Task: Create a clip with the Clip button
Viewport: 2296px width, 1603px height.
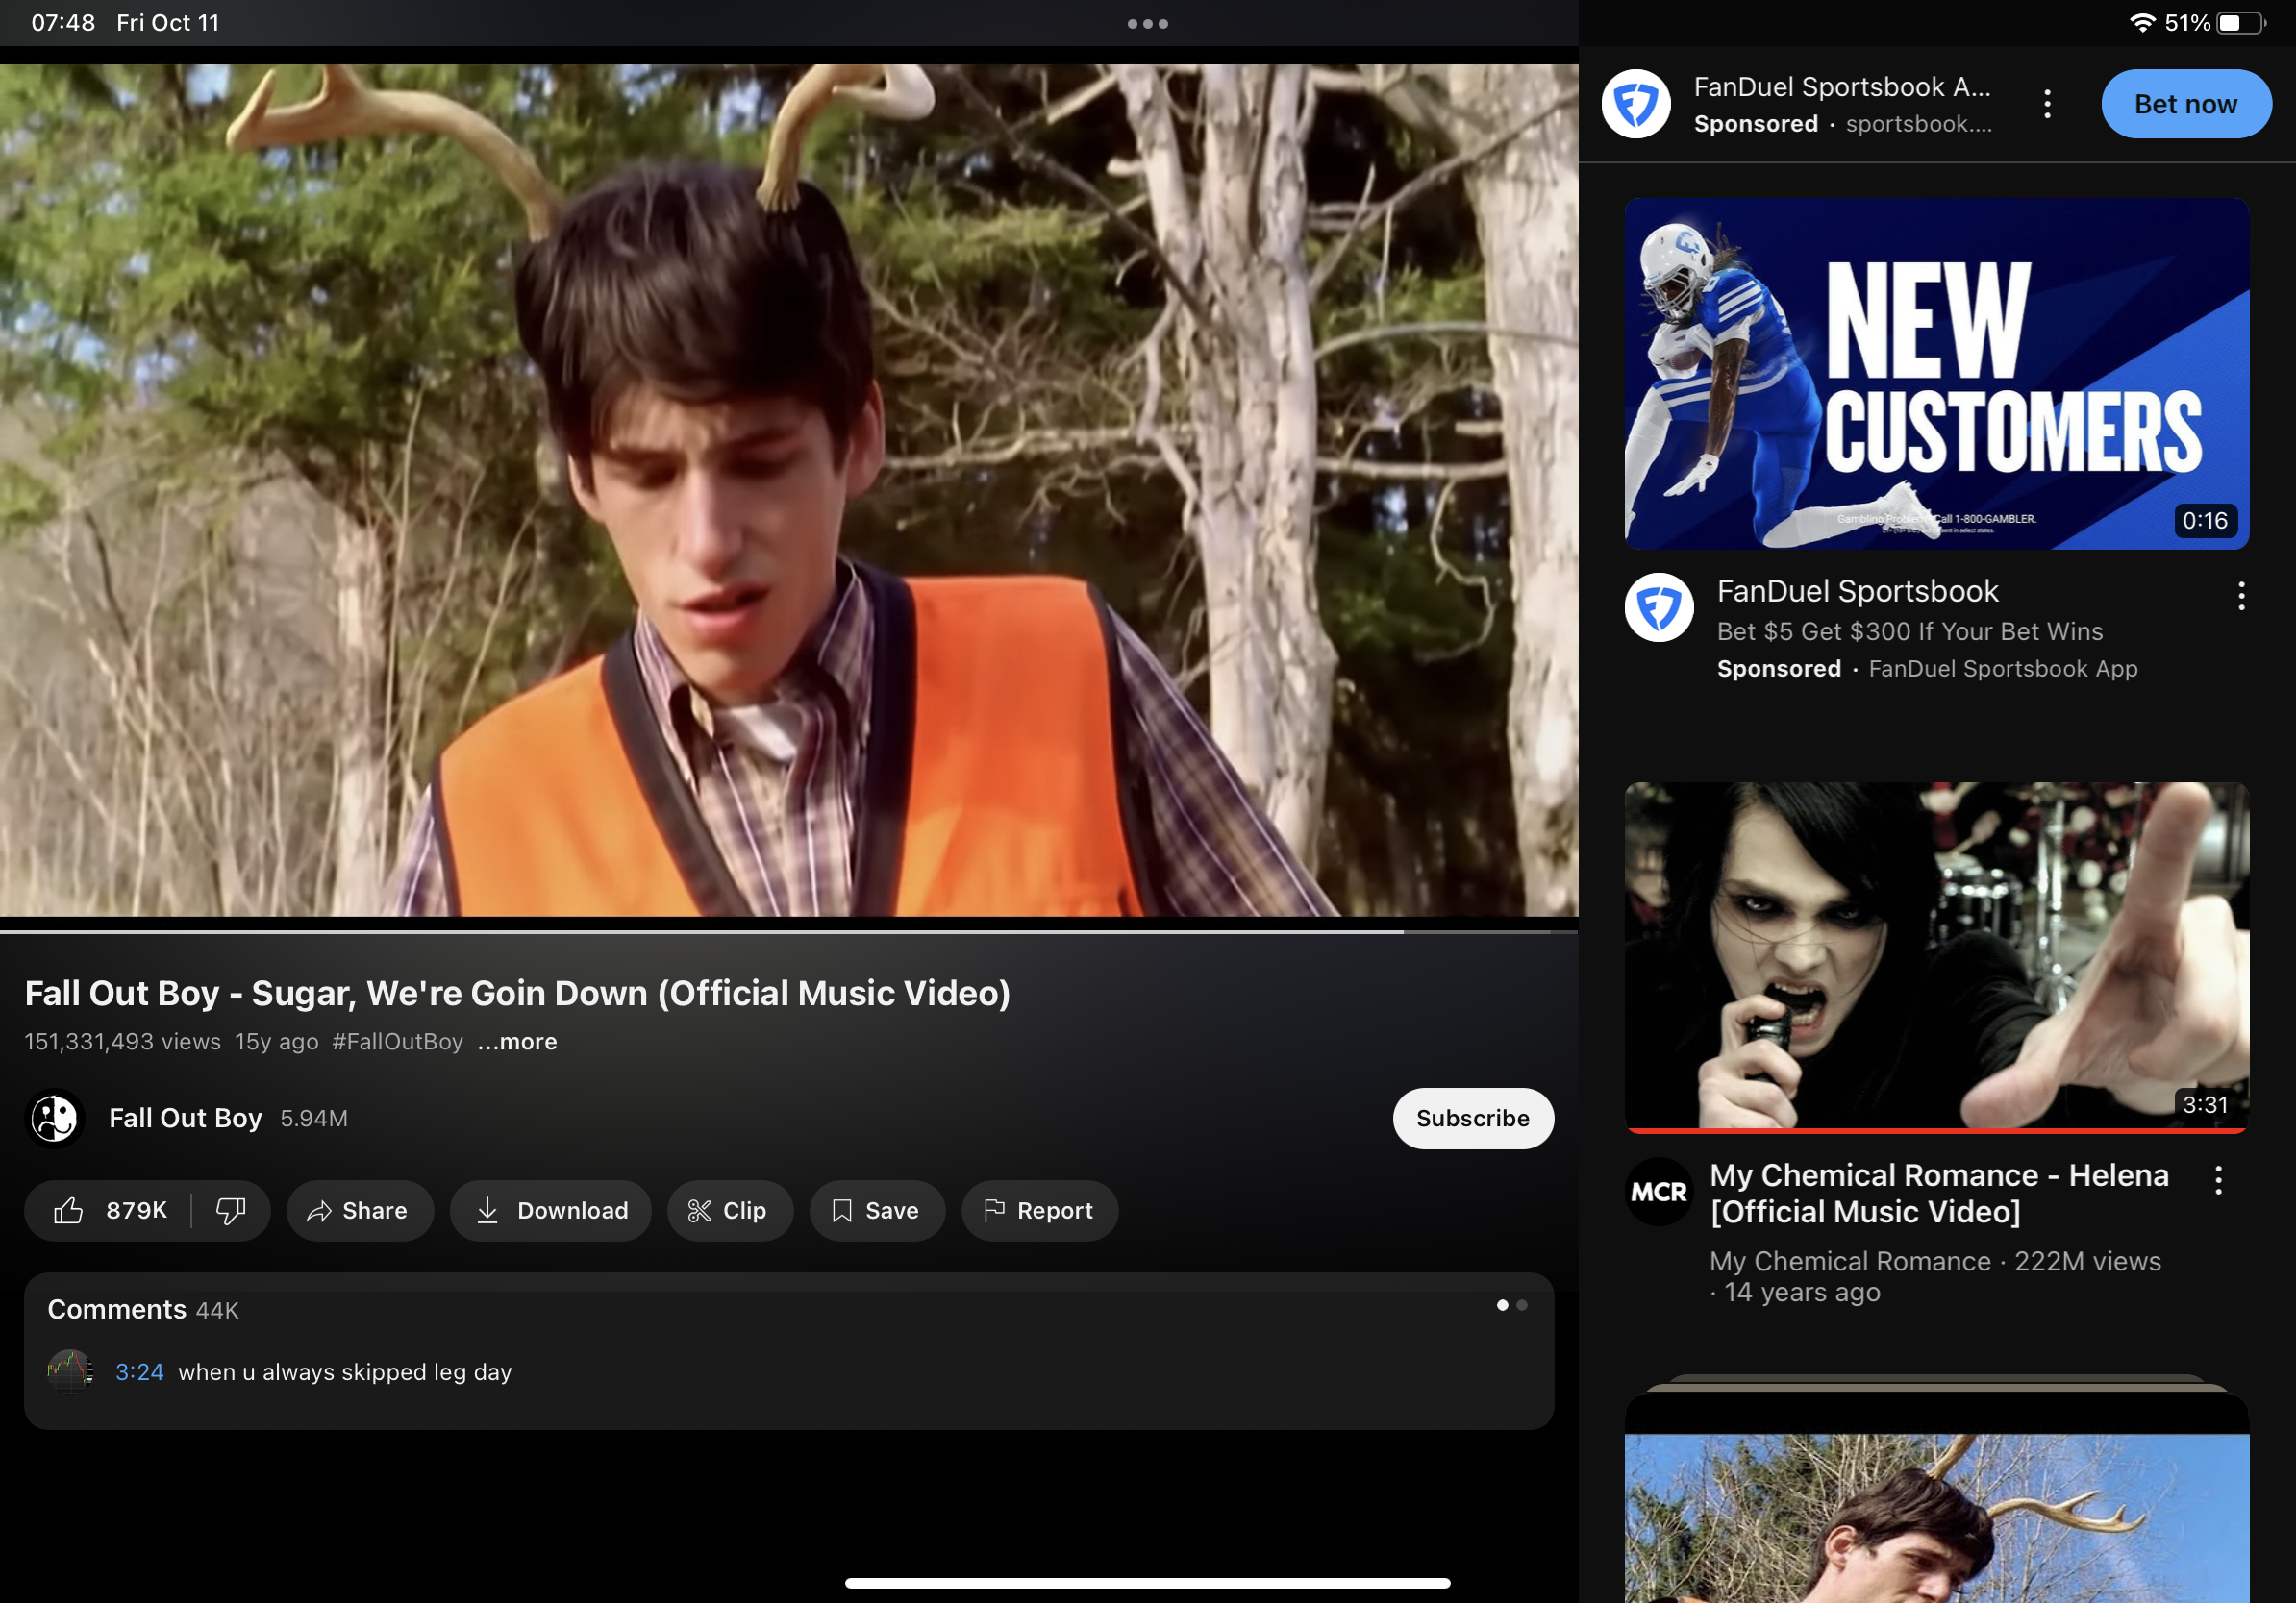Action: (x=730, y=1210)
